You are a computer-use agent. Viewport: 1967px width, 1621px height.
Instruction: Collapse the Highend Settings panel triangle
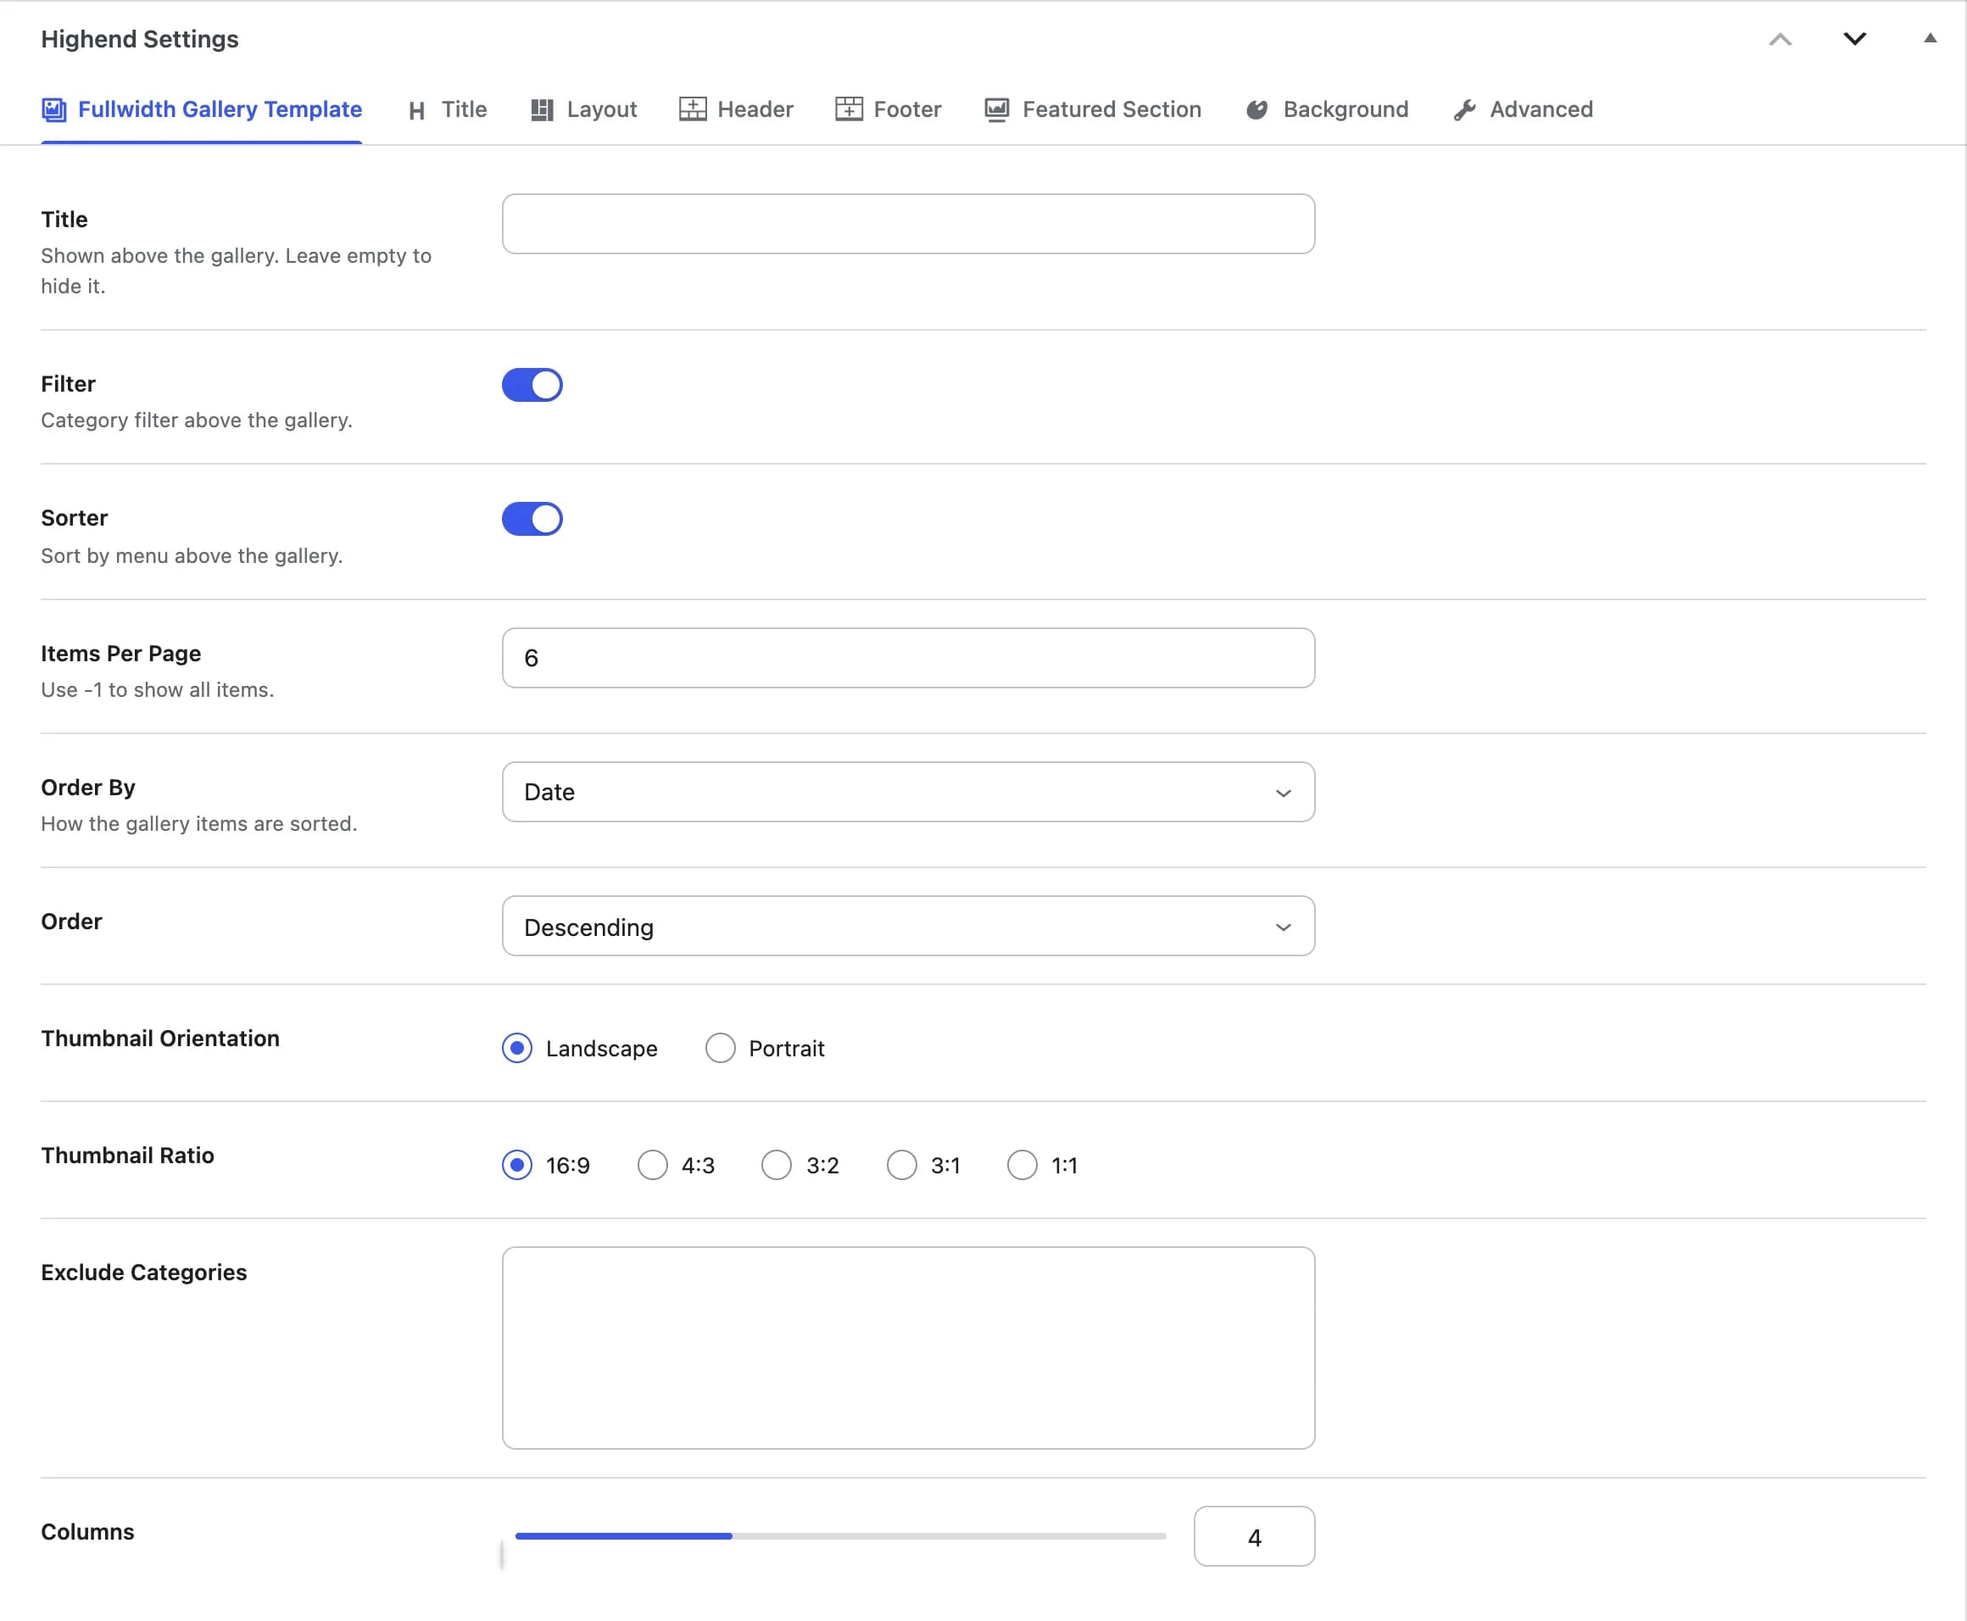(1930, 38)
